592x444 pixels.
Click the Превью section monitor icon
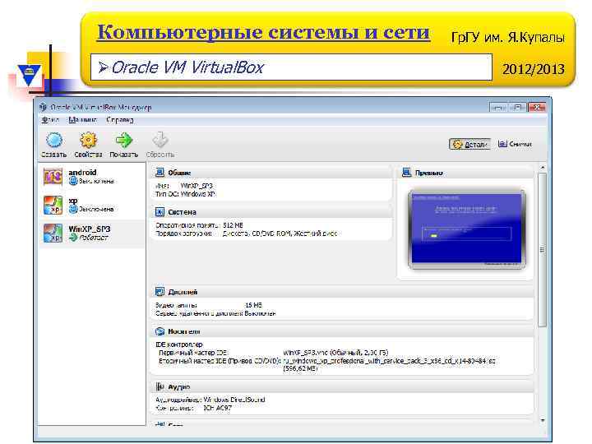[x=407, y=173]
